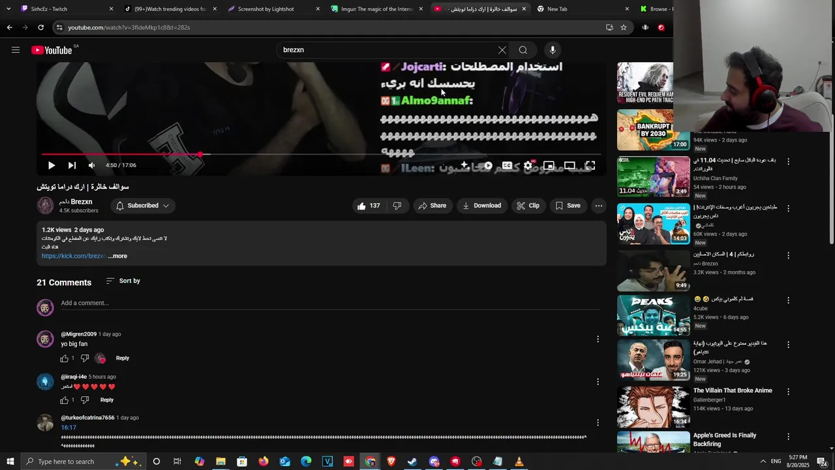835x470 pixels.
Task: Save the video to a playlist
Action: [568, 206]
